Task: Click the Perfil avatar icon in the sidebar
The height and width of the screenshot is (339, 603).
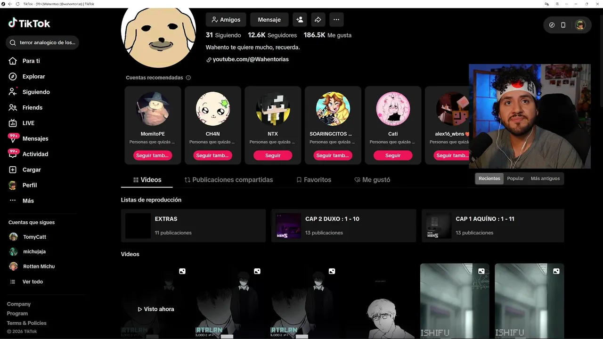Action: click(13, 185)
